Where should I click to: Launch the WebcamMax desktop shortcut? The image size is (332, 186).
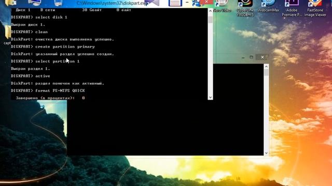[268, 6]
